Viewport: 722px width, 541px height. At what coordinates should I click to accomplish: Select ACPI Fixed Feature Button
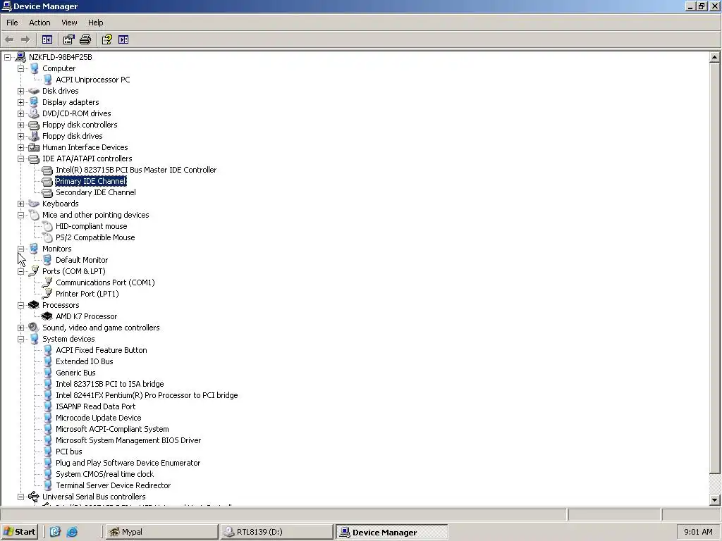102,350
